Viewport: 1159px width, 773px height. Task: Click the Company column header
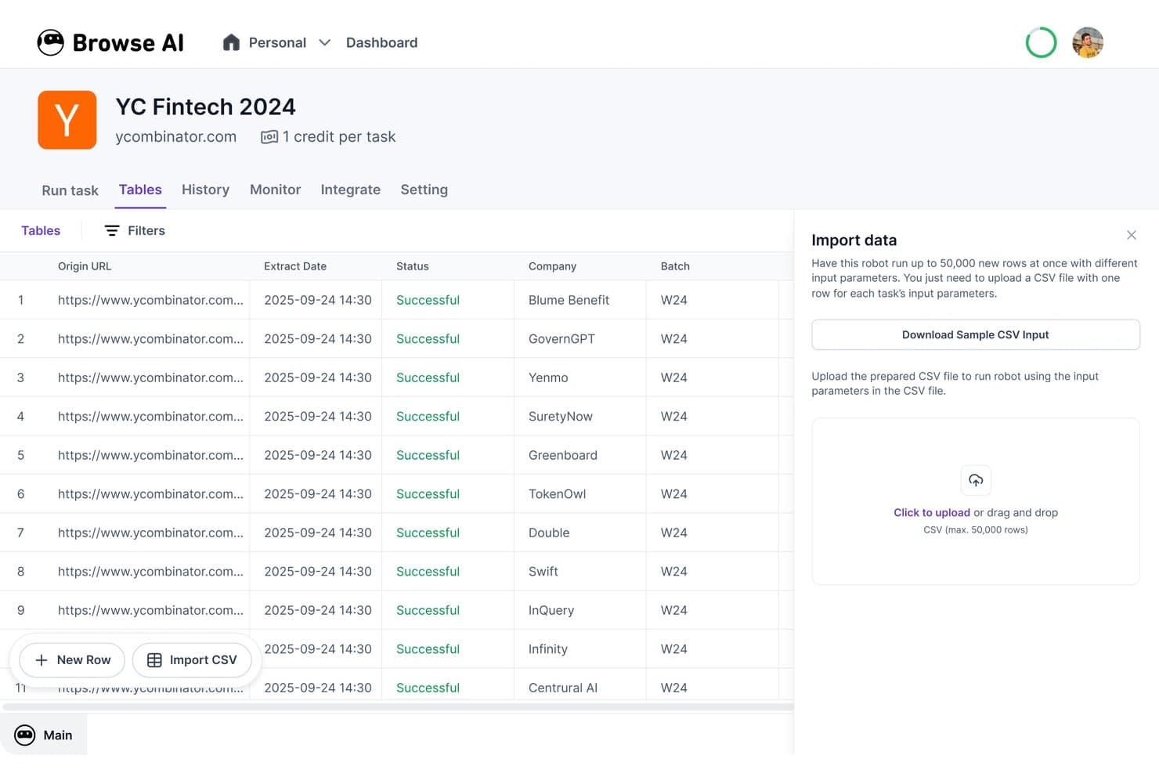point(552,266)
